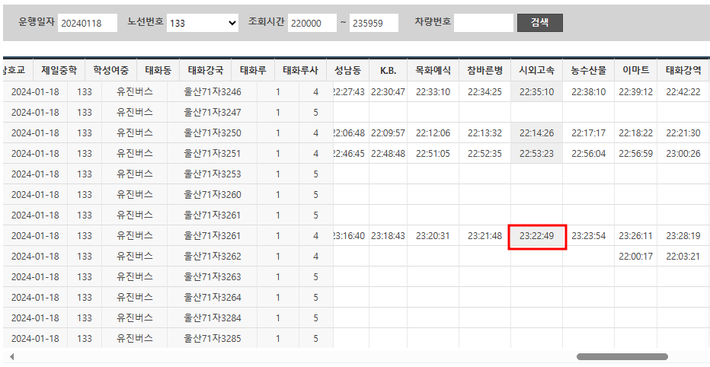This screenshot has height=367, width=710.
Task: Select the highlighted 23:22:49 time cell
Action: (536, 236)
